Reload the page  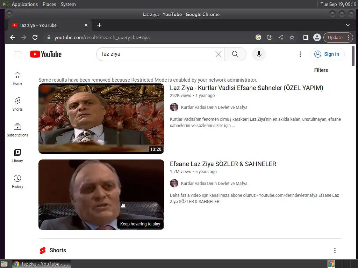click(x=35, y=37)
